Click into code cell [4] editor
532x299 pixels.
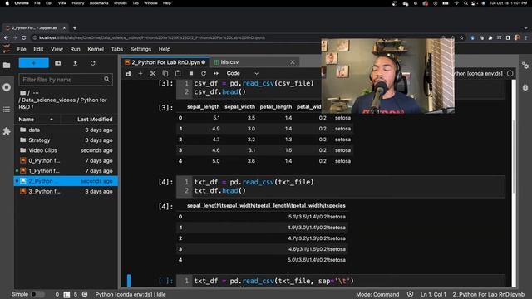[341, 186]
